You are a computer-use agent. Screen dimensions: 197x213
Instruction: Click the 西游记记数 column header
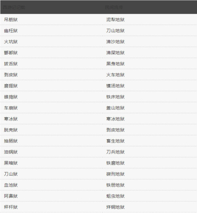pyautogui.click(x=14, y=7)
